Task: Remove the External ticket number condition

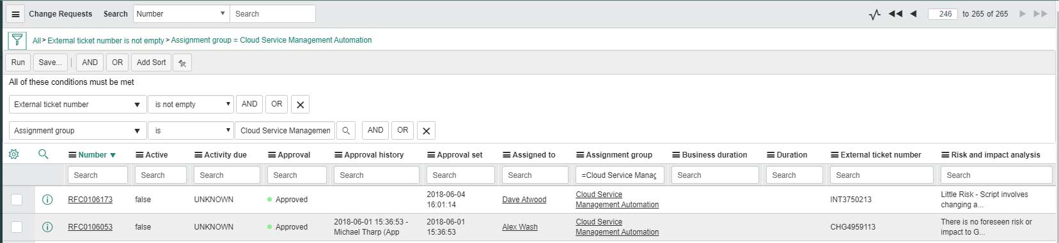Action: (300, 105)
